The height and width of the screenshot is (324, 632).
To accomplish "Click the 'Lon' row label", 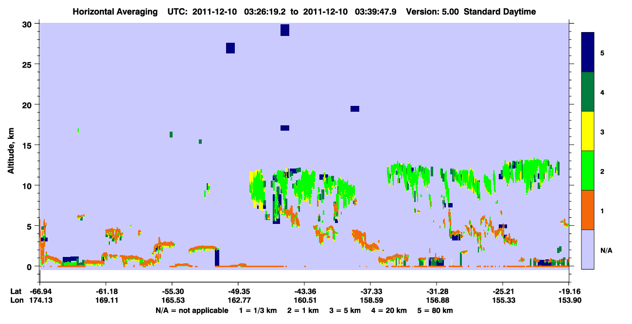I will [x=17, y=301].
